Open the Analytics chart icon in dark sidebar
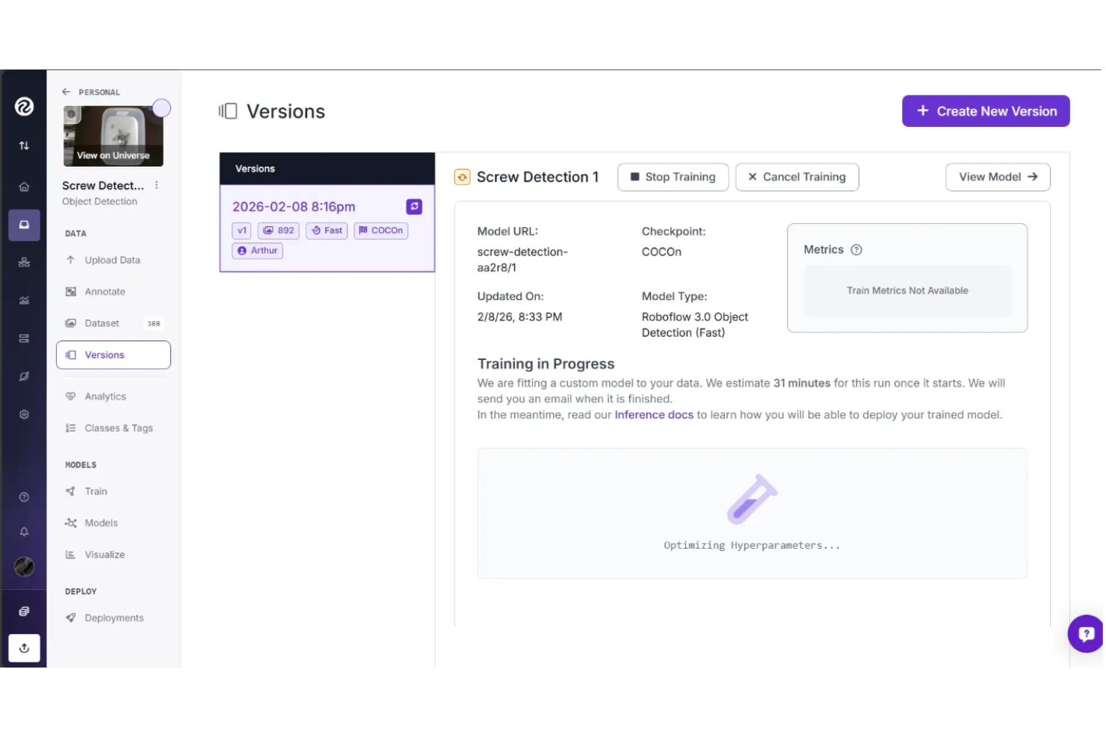The width and height of the screenshot is (1106, 737). tap(24, 299)
